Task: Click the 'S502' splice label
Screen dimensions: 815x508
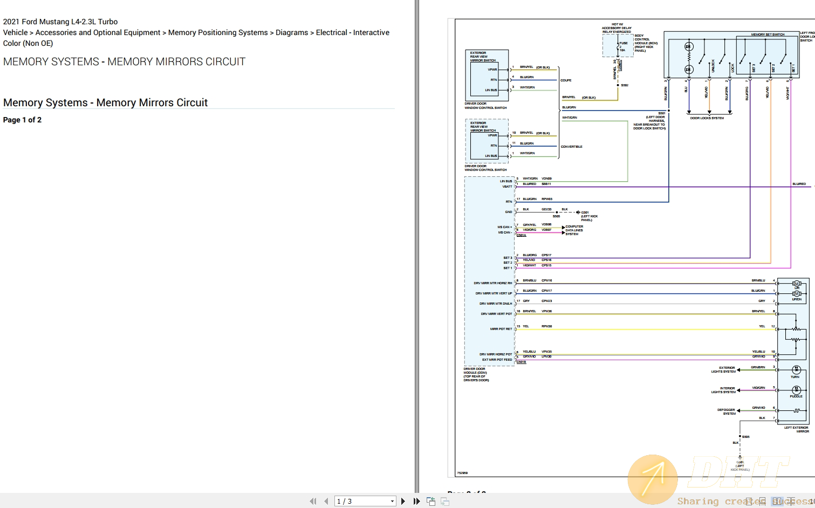Action: 625,85
